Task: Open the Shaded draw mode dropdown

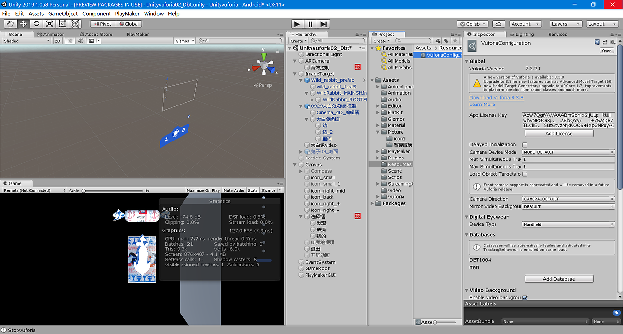Action: (26, 41)
